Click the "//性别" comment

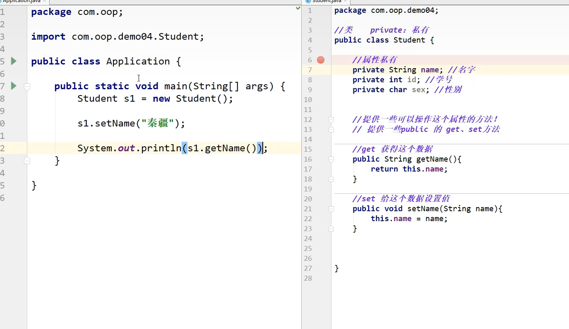(448, 90)
